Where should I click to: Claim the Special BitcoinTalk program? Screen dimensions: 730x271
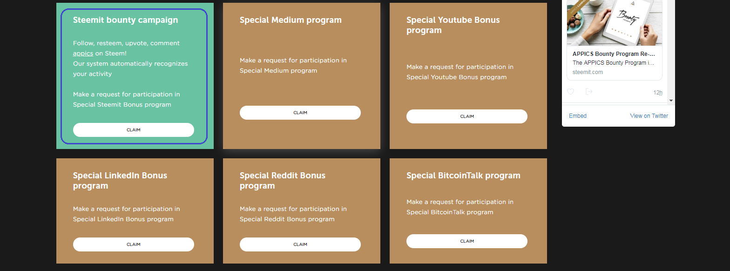point(467,241)
